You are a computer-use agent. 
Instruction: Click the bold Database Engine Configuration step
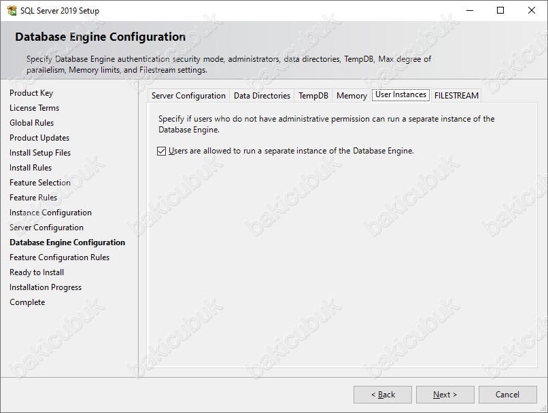point(67,243)
